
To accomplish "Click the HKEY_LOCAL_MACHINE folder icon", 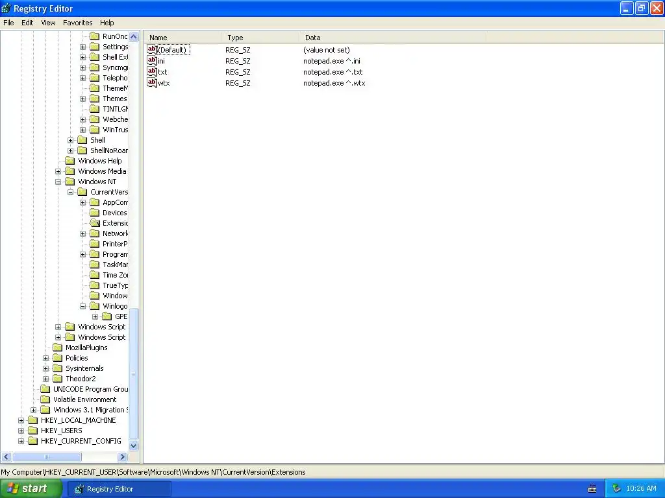I will pos(32,420).
